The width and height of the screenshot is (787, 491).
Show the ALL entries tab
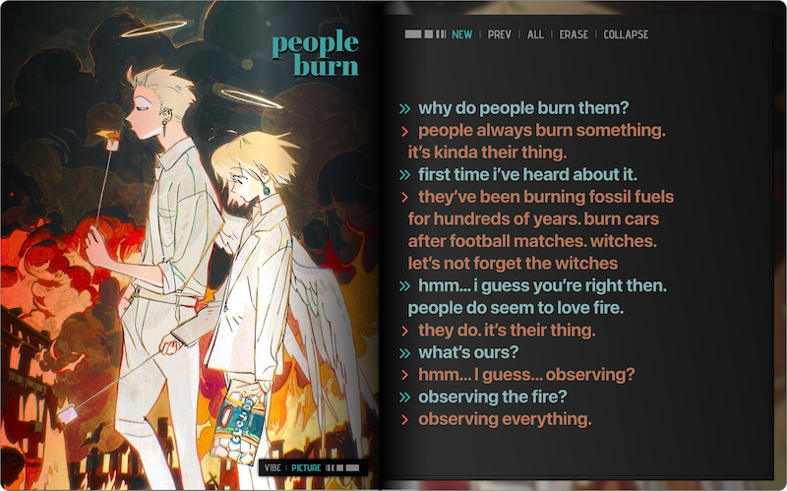[x=535, y=34]
